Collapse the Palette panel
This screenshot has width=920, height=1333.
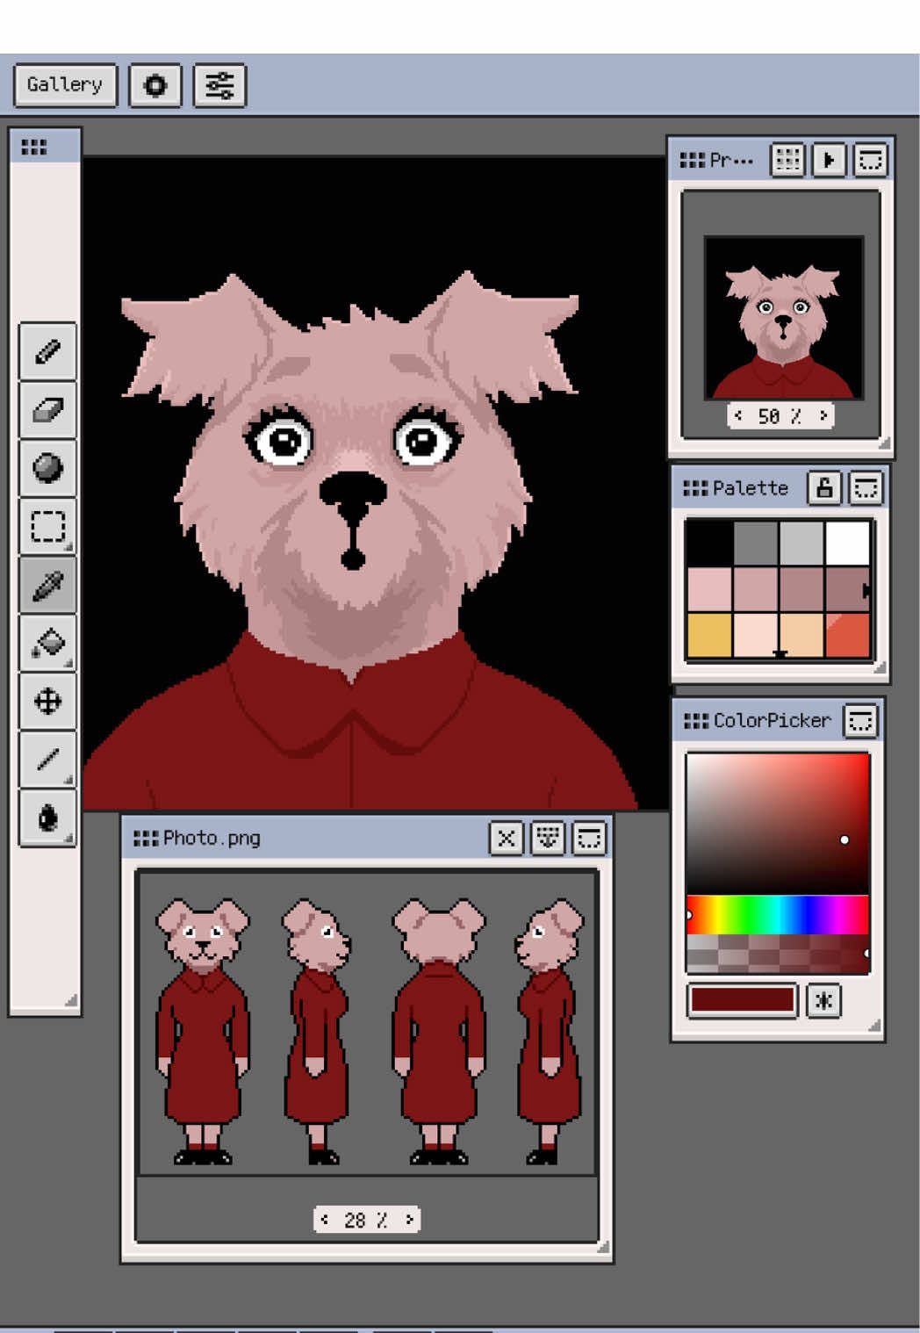point(866,488)
